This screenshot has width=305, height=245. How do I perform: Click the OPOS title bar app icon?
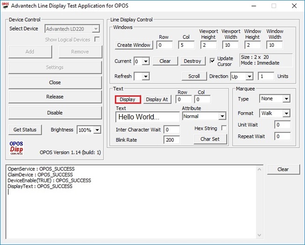click(x=6, y=6)
